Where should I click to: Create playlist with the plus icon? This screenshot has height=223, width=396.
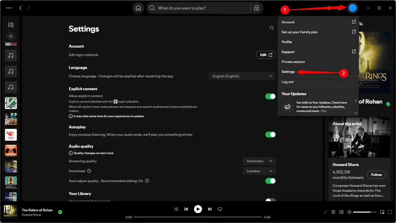[11, 36]
